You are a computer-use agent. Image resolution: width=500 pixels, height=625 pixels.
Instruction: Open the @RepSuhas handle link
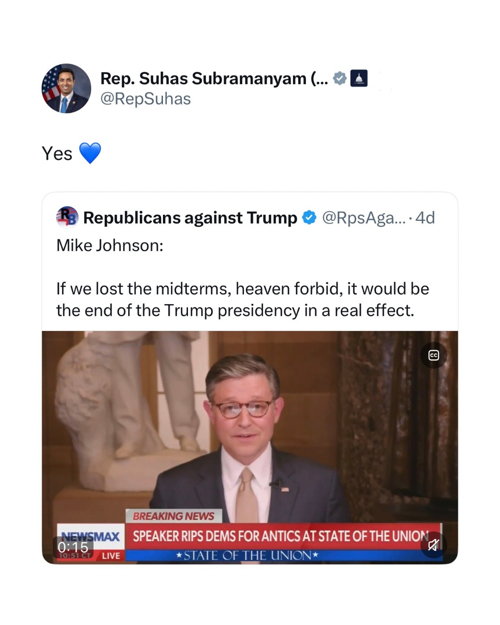point(145,99)
